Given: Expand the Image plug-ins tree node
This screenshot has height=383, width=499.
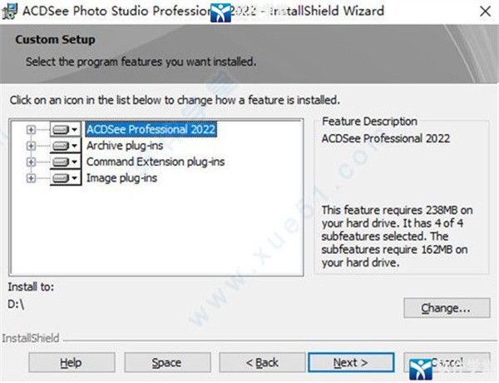Looking at the screenshot, I should pyautogui.click(x=31, y=178).
